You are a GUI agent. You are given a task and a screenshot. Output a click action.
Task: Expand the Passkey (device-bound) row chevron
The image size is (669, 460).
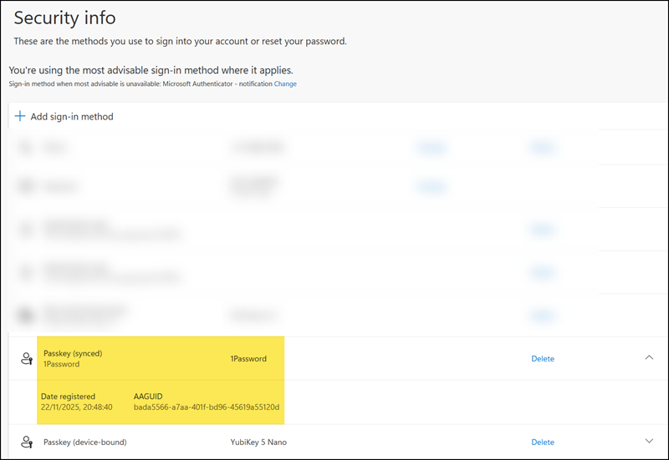coord(649,442)
